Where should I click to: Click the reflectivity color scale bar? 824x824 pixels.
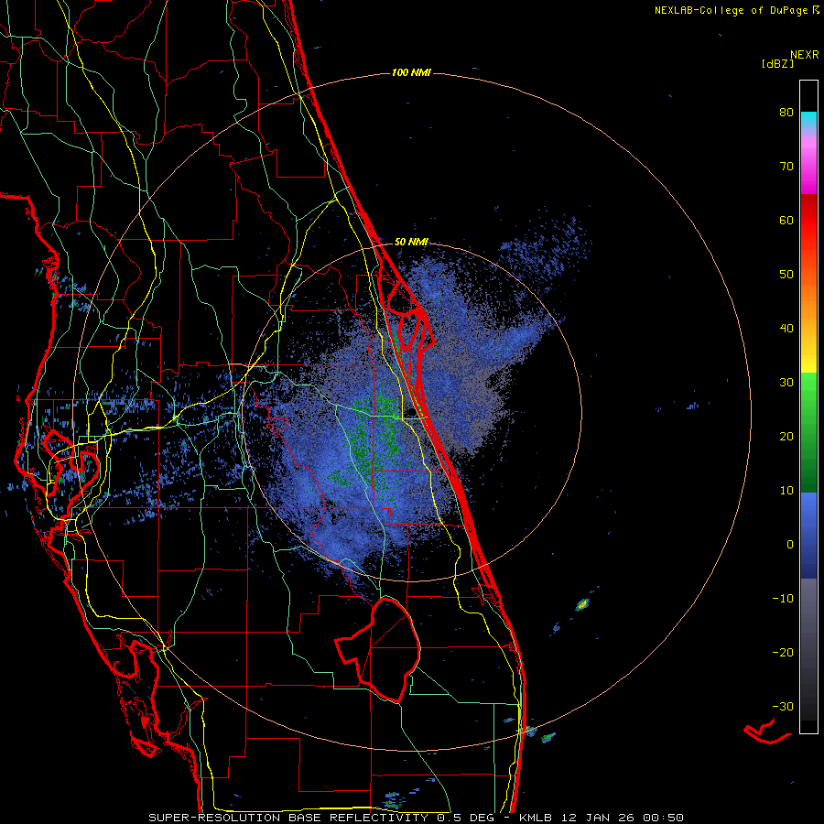click(808, 407)
